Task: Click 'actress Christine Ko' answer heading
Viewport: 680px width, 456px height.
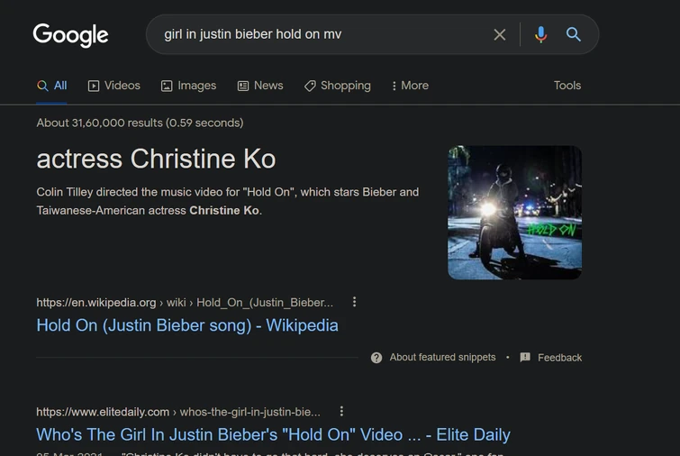Action: coord(156,159)
